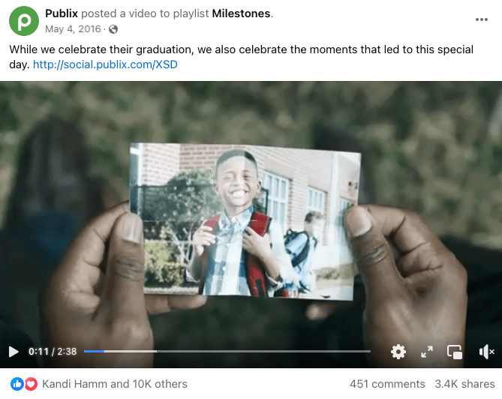
Task: Open Kandi Hamm and 10K others reactions
Action: (115, 384)
